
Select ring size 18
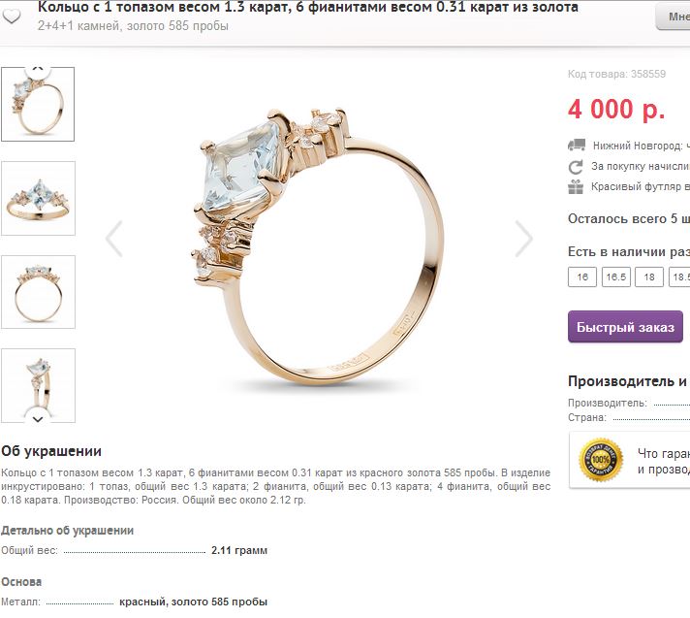(x=649, y=277)
